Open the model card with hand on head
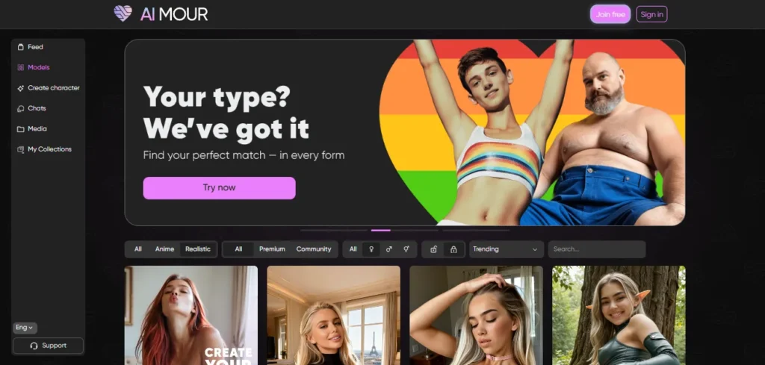Screen dimensions: 765x365 pos(476,315)
